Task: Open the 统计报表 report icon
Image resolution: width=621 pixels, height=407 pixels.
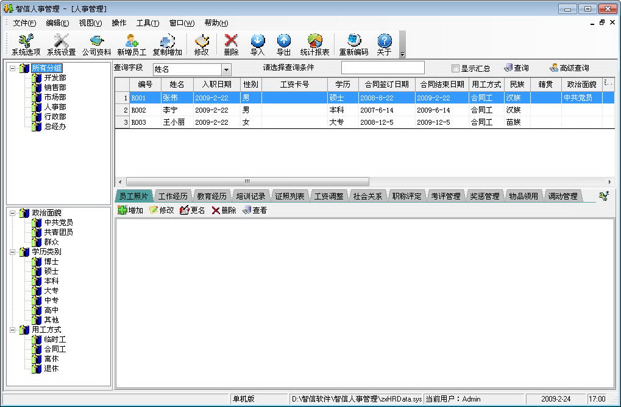Action: tap(314, 44)
